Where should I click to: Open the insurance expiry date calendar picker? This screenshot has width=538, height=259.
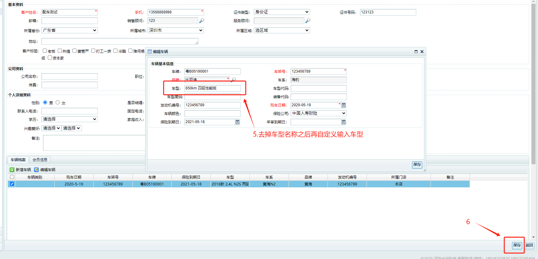pos(237,122)
